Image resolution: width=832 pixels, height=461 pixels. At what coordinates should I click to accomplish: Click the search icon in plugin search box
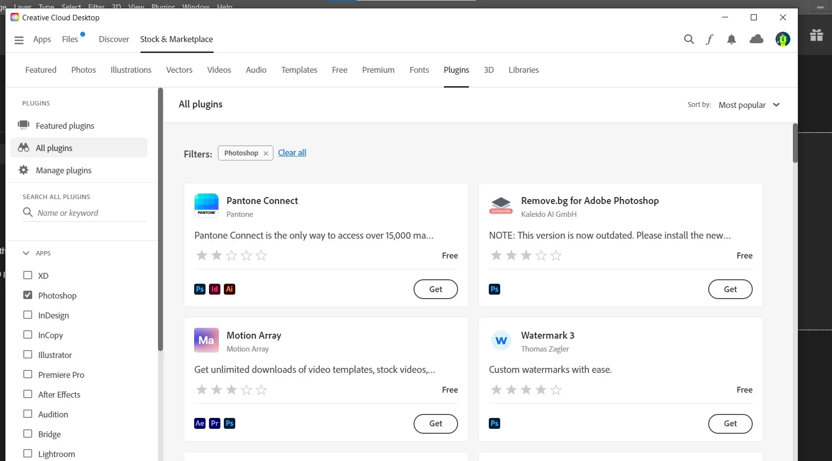[28, 212]
